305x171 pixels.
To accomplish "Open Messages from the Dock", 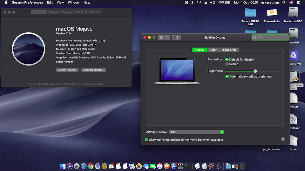I will (x=146, y=166).
